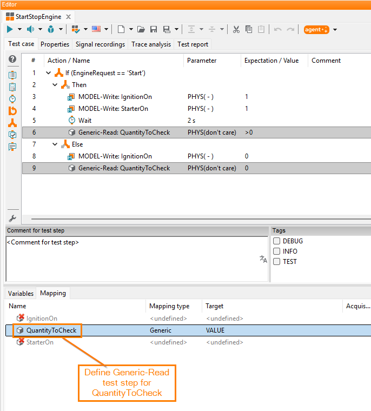
Task: Click the orange If-branch sidebar icon
Action: pos(12,123)
